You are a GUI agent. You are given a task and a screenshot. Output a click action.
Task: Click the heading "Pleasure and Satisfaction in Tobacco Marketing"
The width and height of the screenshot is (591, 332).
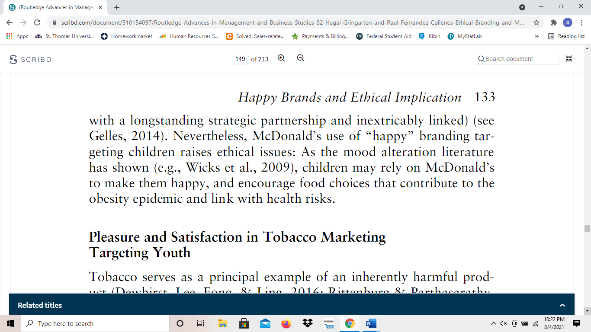[x=237, y=237]
